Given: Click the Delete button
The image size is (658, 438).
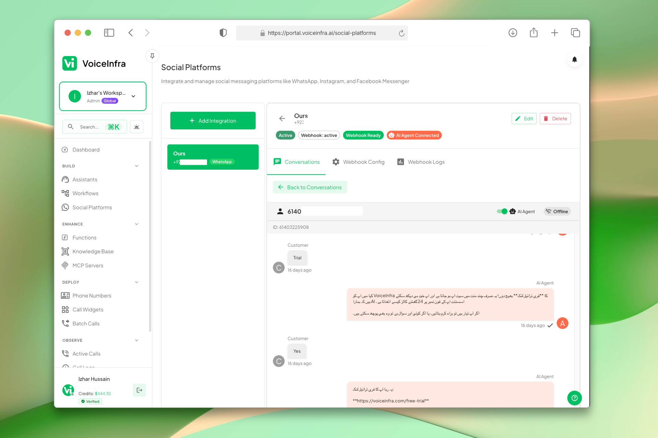Looking at the screenshot, I should [x=555, y=119].
